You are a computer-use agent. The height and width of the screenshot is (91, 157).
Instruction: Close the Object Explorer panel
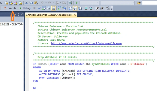[22, 14]
